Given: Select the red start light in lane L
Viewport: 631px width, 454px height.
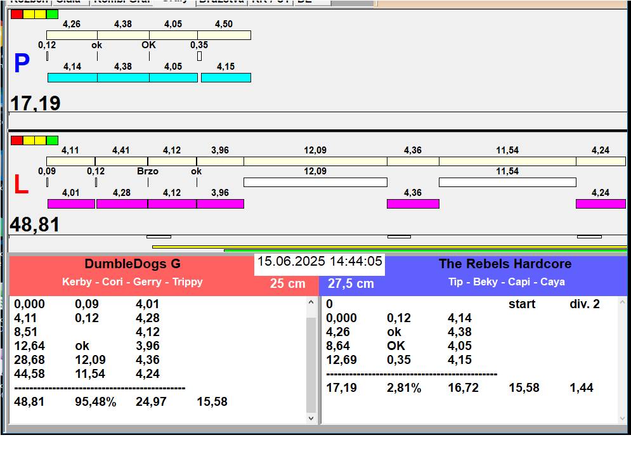Looking at the screenshot, I should [x=17, y=140].
